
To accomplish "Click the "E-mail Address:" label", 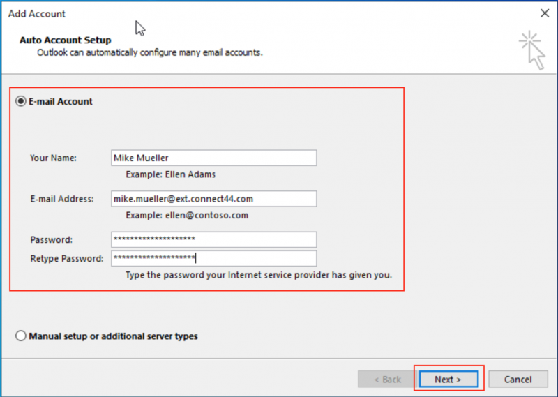I will coord(61,199).
